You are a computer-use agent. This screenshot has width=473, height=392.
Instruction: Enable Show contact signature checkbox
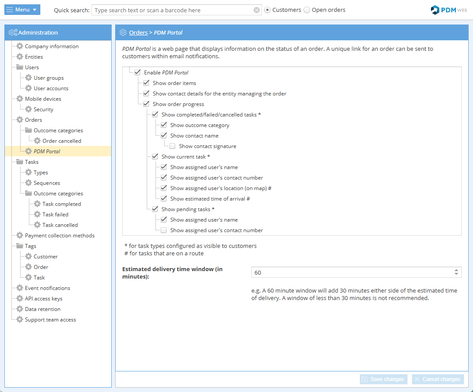173,146
